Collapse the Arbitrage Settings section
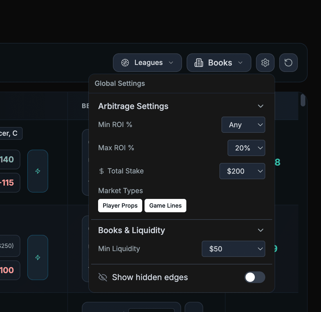This screenshot has width=321, height=312. tap(260, 106)
